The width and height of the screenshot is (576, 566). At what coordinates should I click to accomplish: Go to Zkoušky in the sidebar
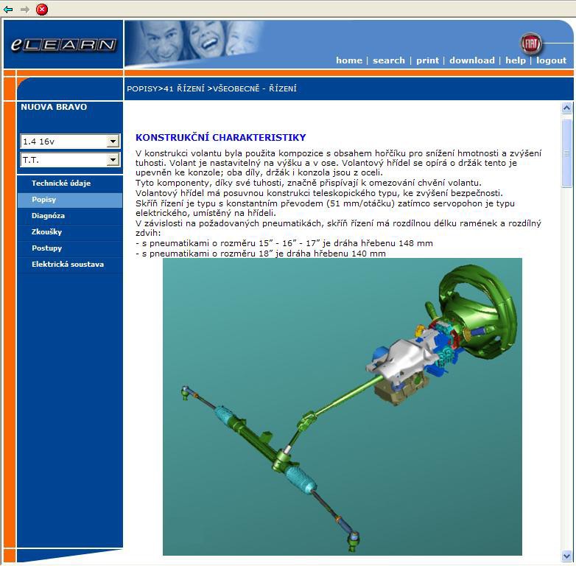pos(46,232)
